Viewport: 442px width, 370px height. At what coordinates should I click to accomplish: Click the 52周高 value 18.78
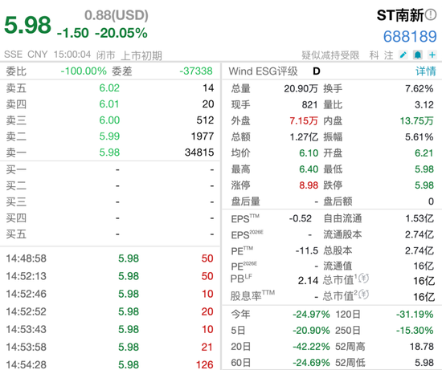click(x=422, y=347)
